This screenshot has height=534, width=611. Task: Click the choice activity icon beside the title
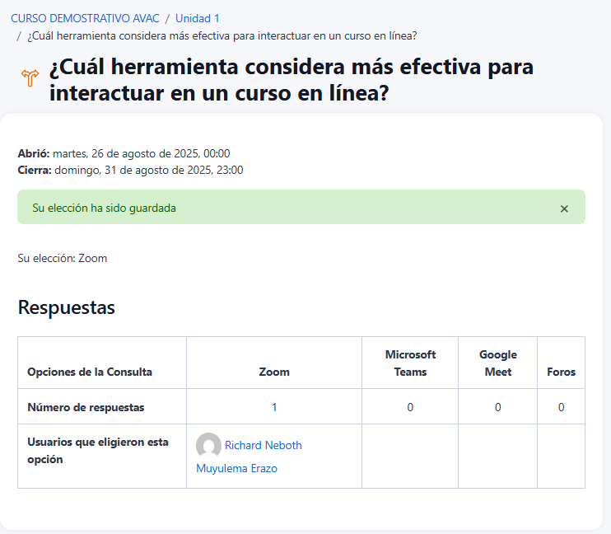[x=30, y=79]
